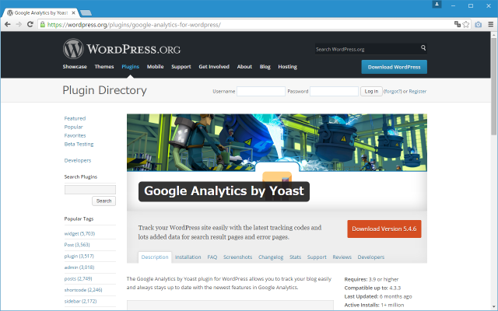Click the browser back arrow
498x311 pixels.
click(x=8, y=24)
